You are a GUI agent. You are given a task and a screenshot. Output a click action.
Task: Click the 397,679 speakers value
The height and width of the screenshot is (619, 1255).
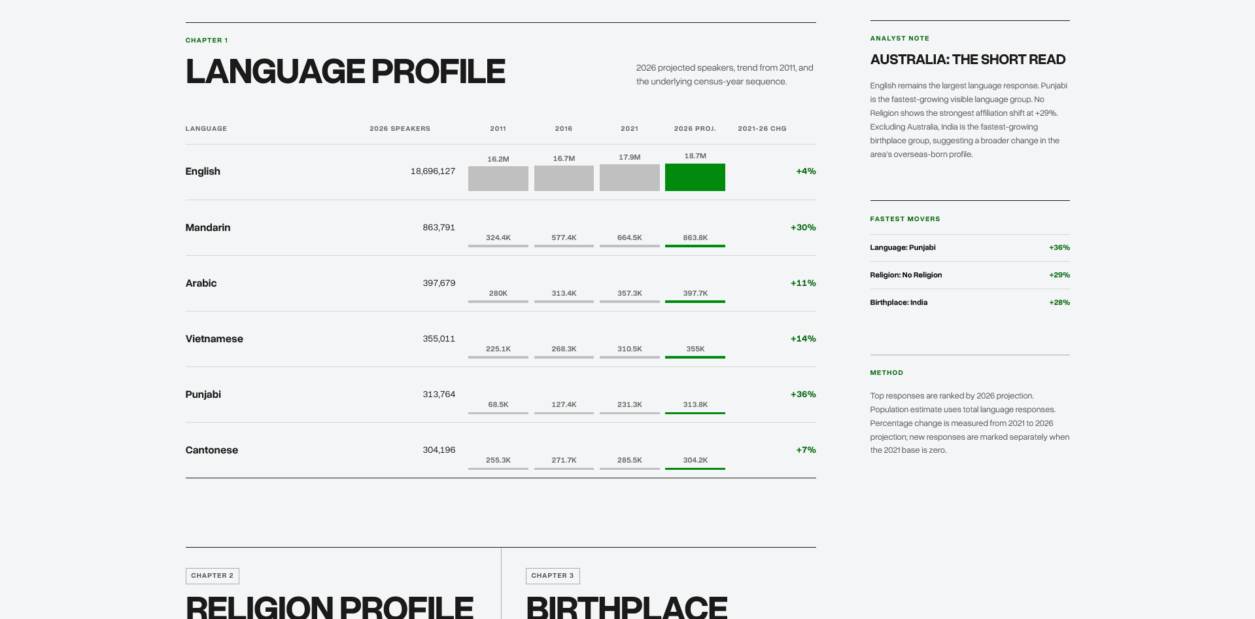coord(439,283)
